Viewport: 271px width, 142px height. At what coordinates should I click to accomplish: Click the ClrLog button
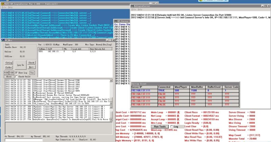9,63
